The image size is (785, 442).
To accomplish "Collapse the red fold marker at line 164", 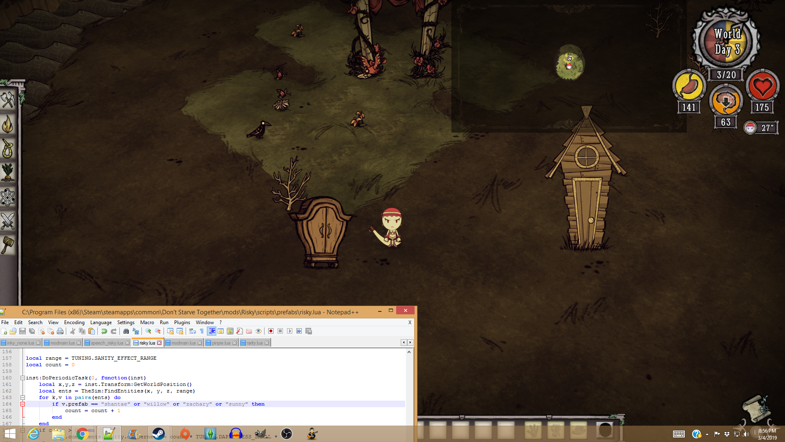I will pyautogui.click(x=23, y=404).
